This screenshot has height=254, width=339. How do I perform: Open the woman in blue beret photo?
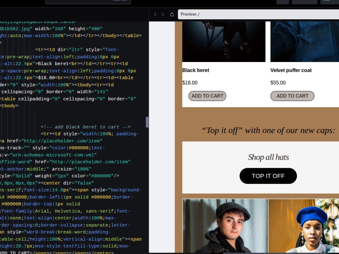[x=304, y=226]
